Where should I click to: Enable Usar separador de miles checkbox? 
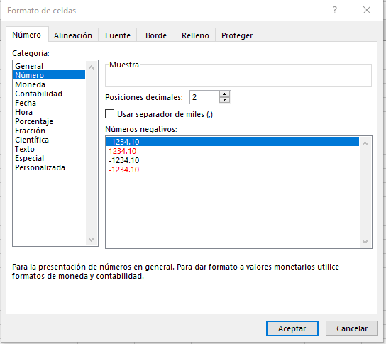point(109,114)
